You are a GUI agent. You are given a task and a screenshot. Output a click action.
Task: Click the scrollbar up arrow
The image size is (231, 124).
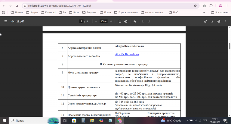[229, 28]
